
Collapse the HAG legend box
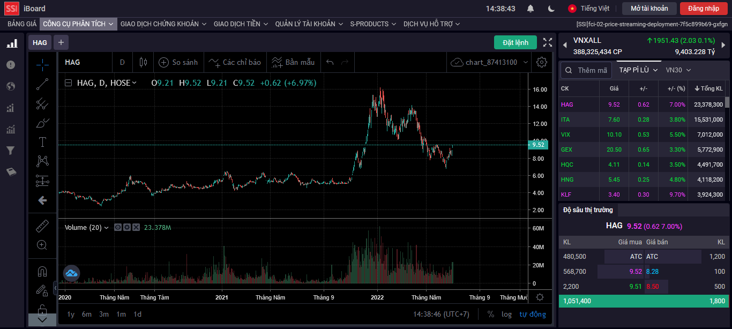(x=68, y=83)
